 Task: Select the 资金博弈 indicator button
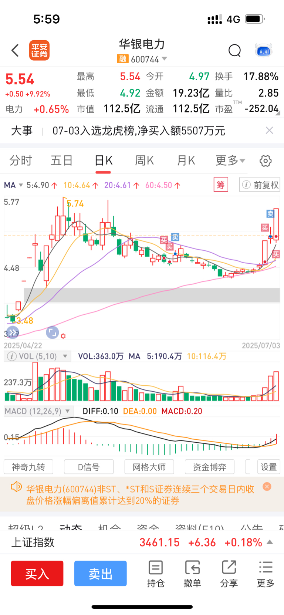click(x=209, y=467)
